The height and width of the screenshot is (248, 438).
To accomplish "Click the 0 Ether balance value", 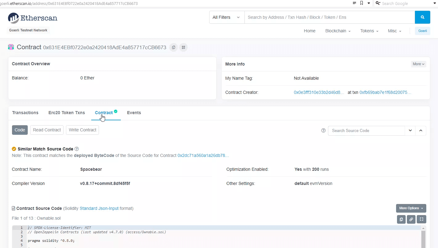I will [87, 78].
